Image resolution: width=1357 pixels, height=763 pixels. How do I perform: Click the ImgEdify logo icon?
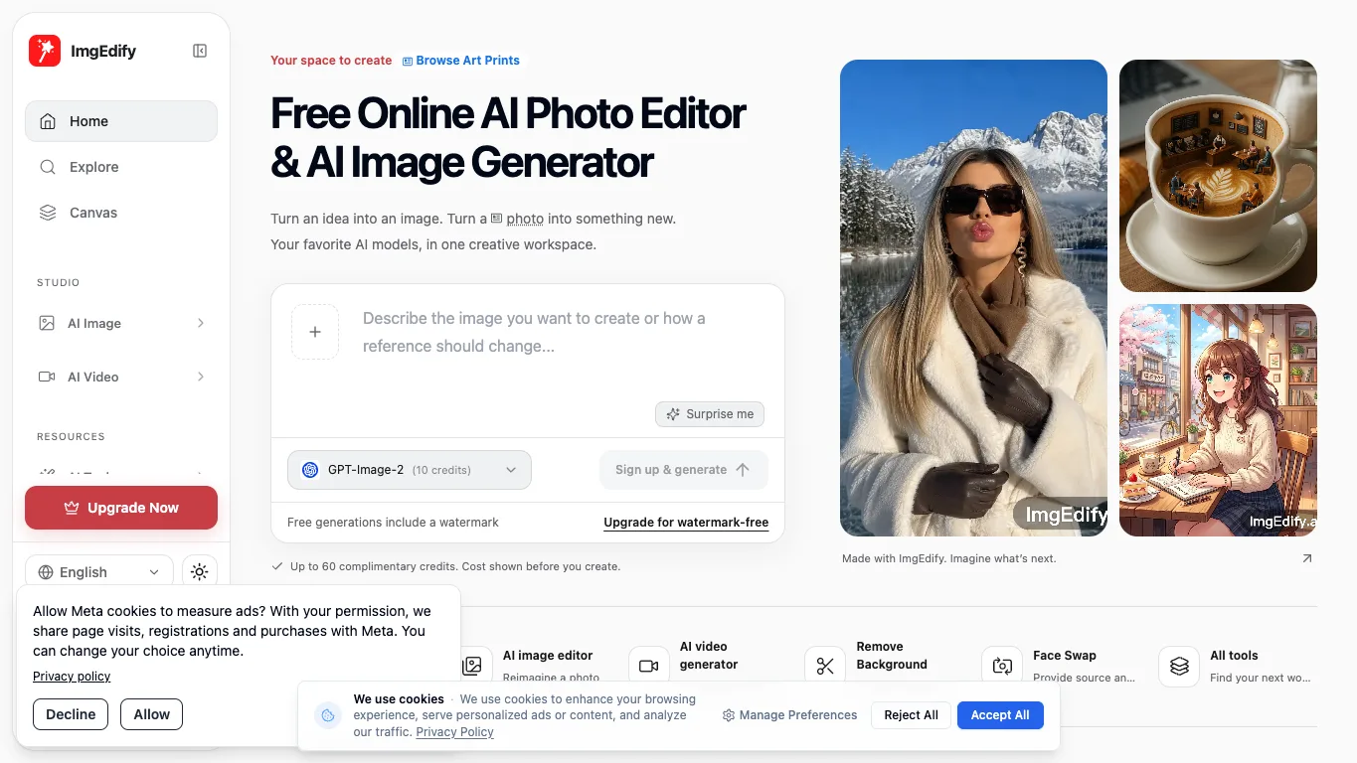click(x=45, y=51)
